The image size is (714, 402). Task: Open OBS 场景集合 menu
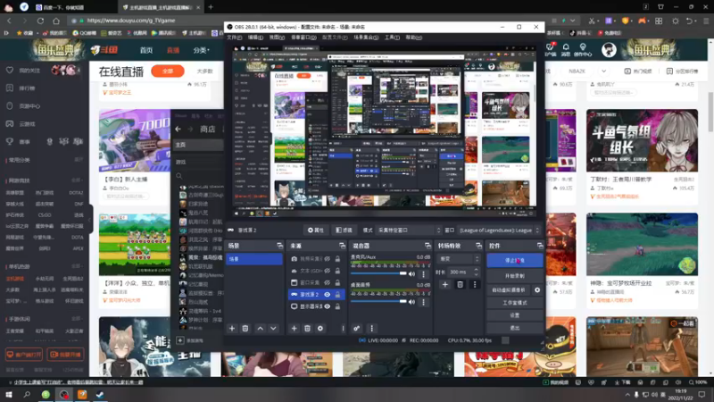click(x=366, y=38)
